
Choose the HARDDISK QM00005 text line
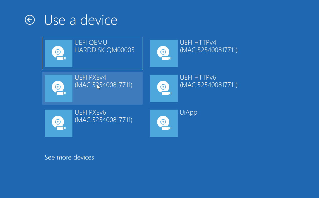click(104, 50)
